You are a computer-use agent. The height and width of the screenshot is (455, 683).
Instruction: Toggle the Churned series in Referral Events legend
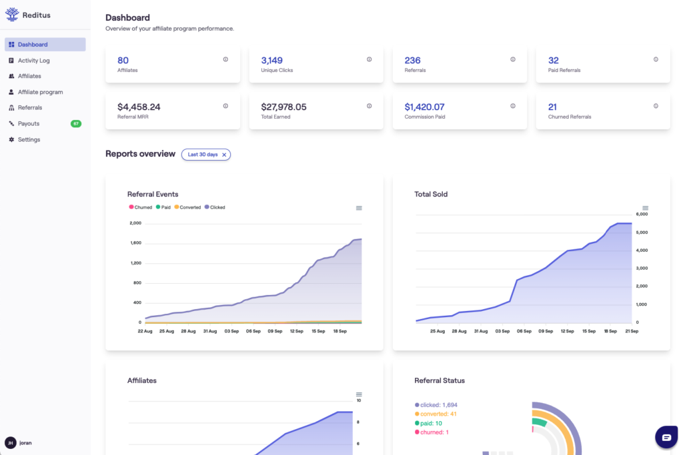pos(140,207)
